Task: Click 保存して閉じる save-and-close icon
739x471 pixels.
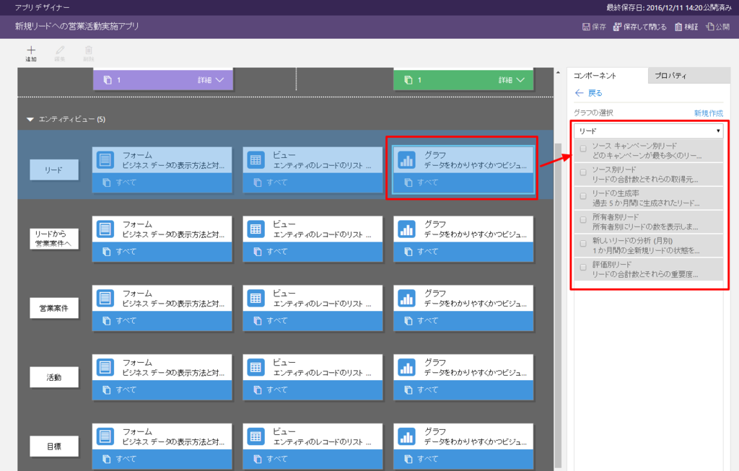Action: tap(617, 27)
